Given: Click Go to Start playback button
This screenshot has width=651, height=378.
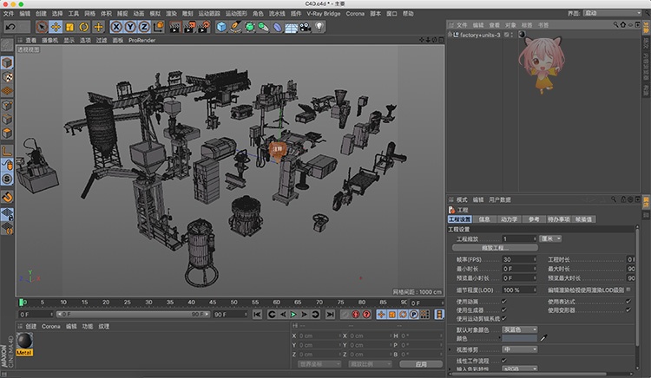Looking at the screenshot, I should coord(257,315).
